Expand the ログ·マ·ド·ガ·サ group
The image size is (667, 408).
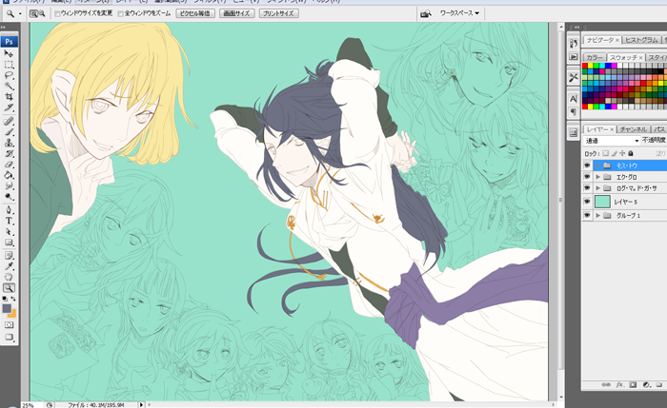coord(598,188)
